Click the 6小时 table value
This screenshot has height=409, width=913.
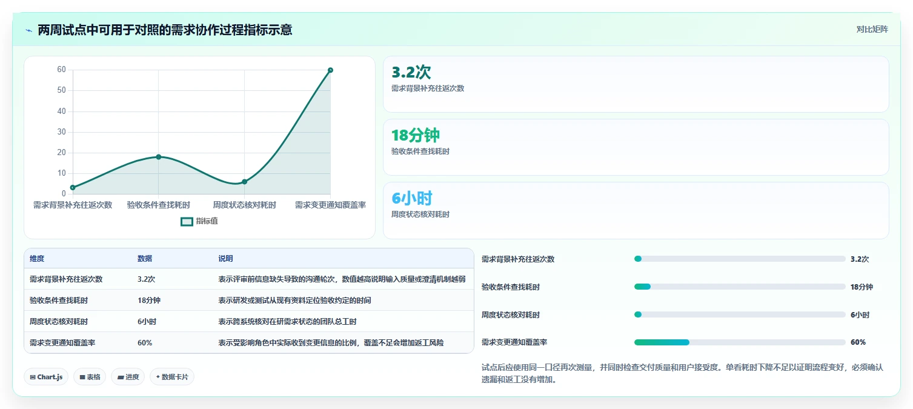(x=147, y=321)
